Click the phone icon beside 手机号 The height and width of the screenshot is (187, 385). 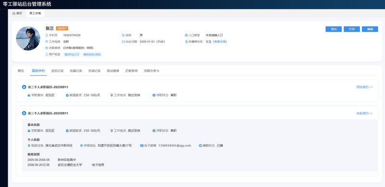(x=47, y=36)
